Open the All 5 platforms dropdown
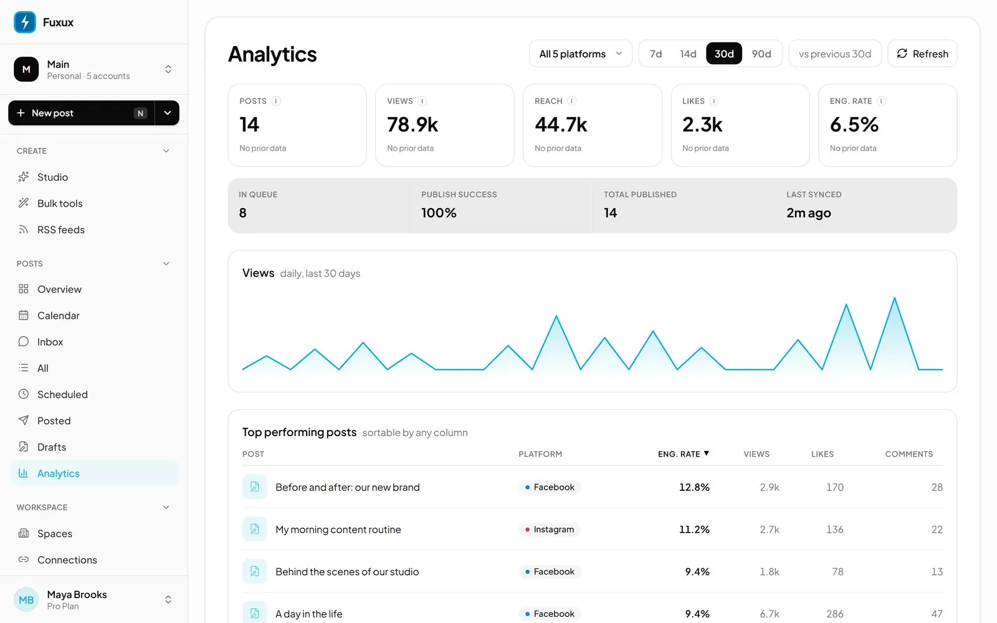The height and width of the screenshot is (623, 997). pyautogui.click(x=580, y=54)
